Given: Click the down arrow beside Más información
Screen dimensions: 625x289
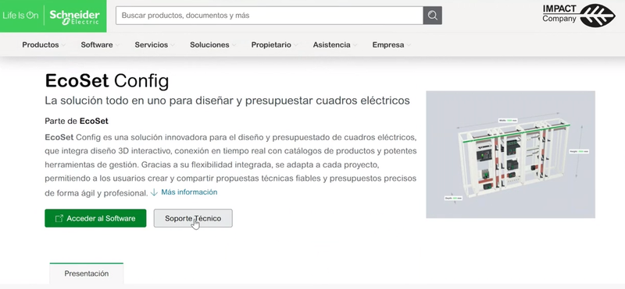Looking at the screenshot, I should coord(154,192).
